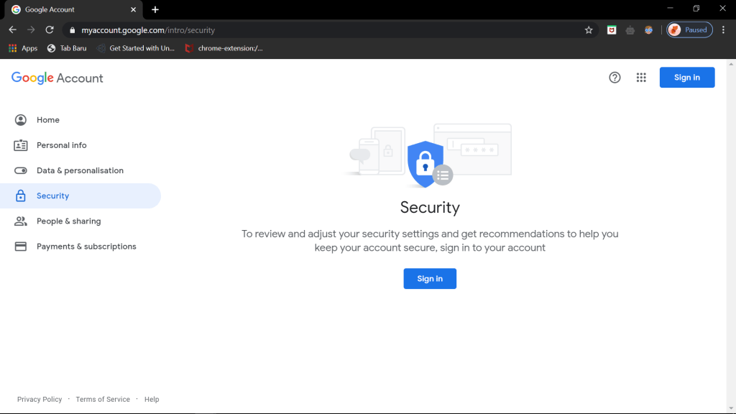Click the red extension icon in toolbar
The height and width of the screenshot is (414, 736).
point(612,30)
